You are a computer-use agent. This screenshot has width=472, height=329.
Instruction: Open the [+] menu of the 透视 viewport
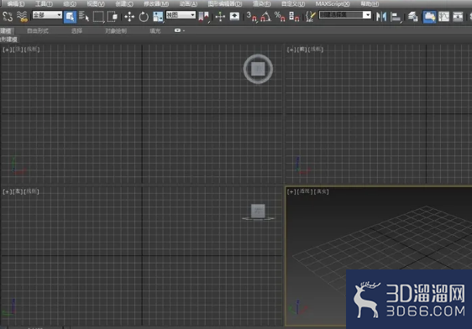(291, 191)
